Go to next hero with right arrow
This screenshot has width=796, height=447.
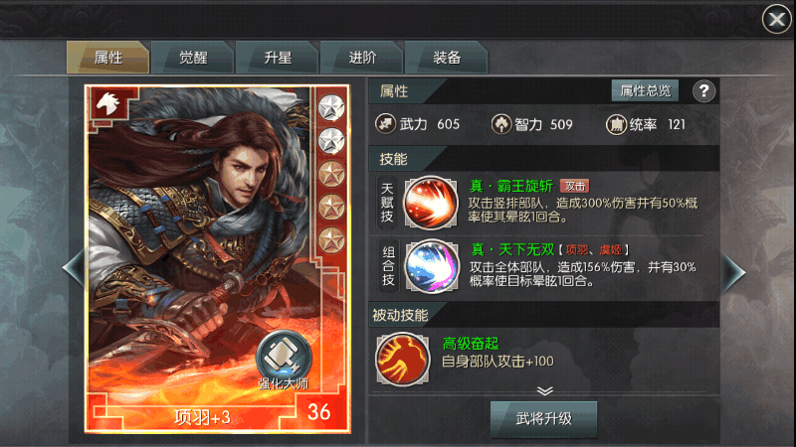click(x=733, y=272)
